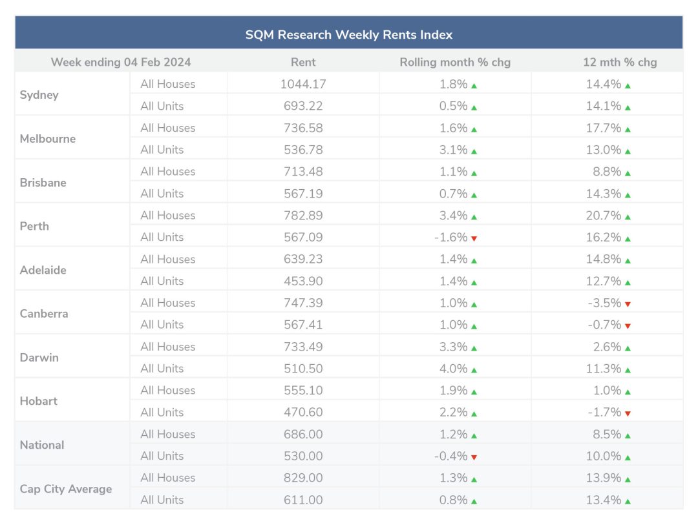Screen dimensions: 698x523
Task: Click the 'Rolling month % chg' column header
Action: coord(455,62)
